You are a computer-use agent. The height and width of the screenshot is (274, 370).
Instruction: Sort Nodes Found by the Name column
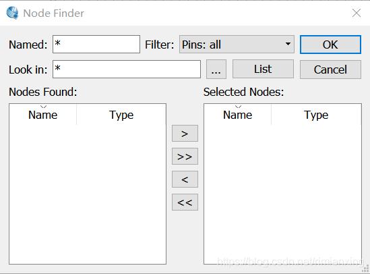tap(42, 115)
